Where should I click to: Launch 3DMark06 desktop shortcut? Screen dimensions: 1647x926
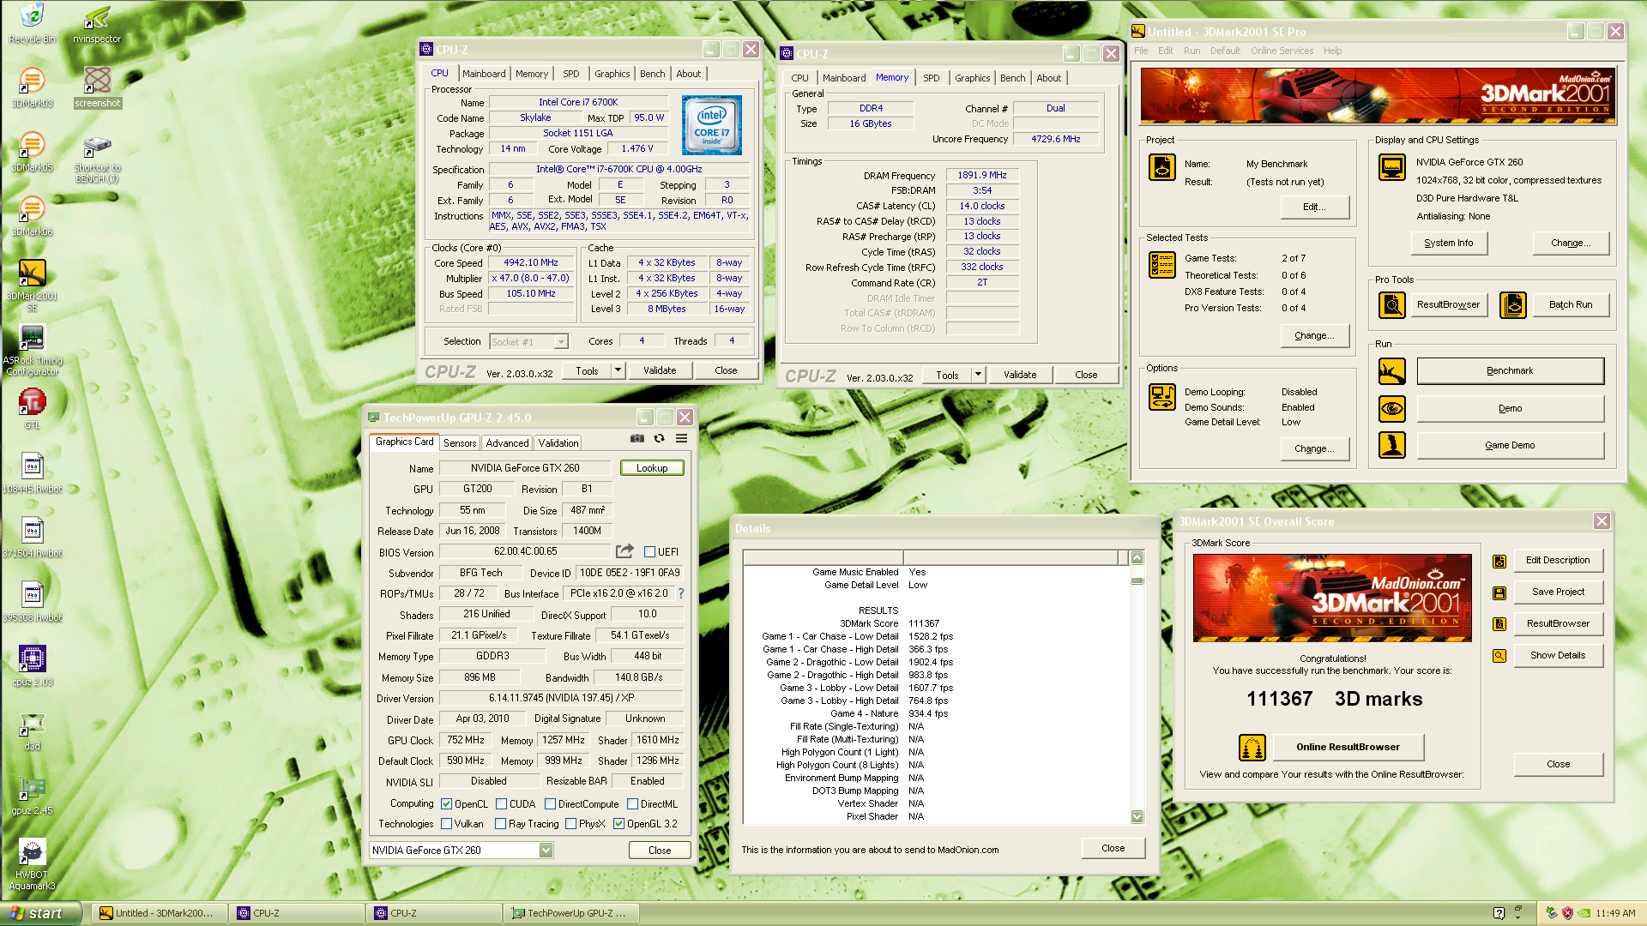pos(32,208)
